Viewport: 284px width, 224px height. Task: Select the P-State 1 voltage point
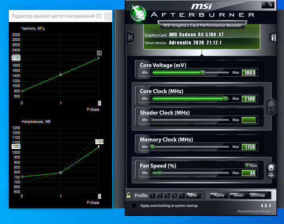click(60, 173)
